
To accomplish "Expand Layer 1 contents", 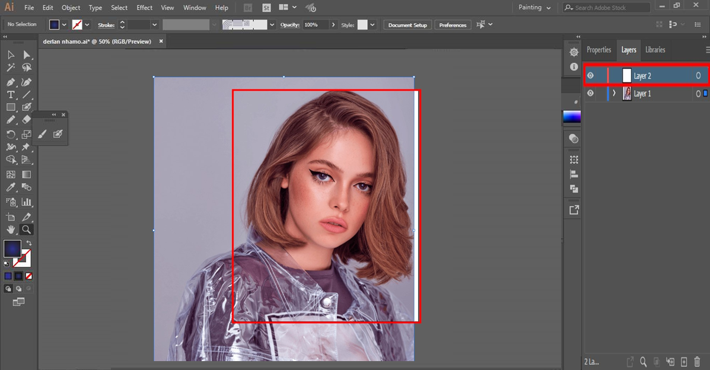I will pyautogui.click(x=614, y=93).
